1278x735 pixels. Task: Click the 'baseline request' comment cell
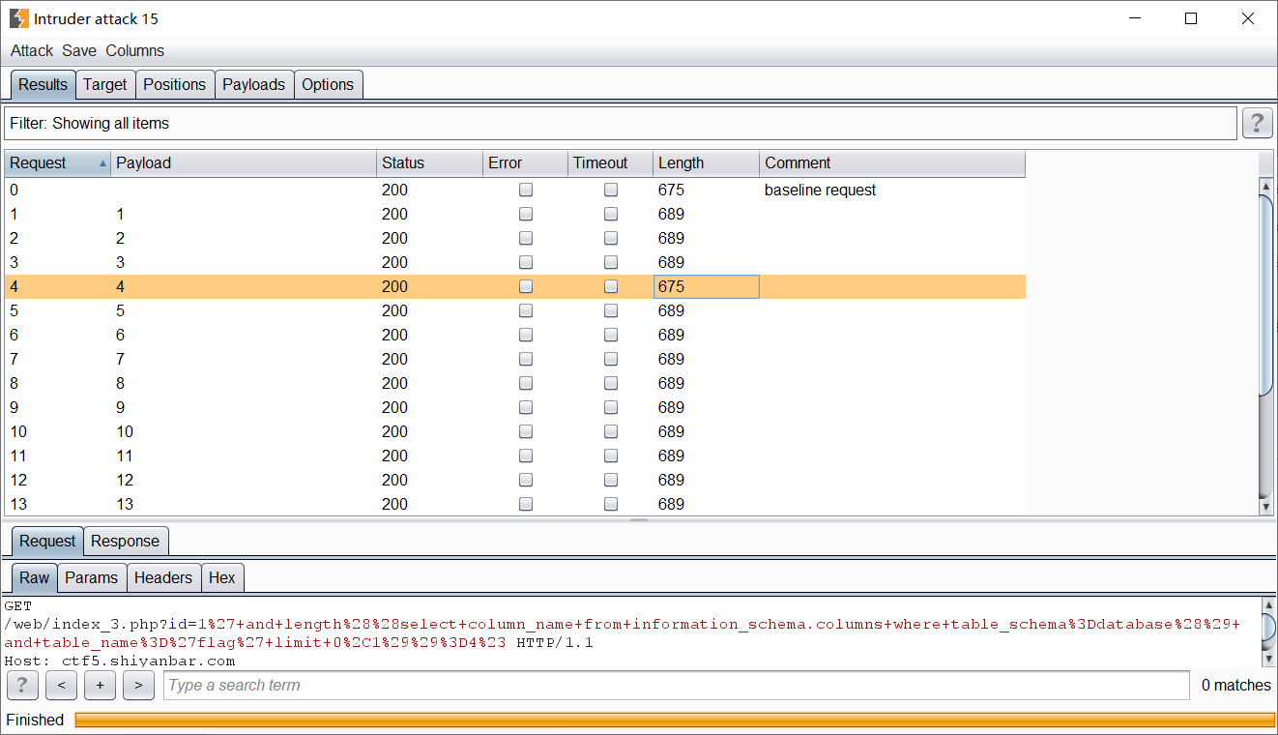click(x=892, y=191)
